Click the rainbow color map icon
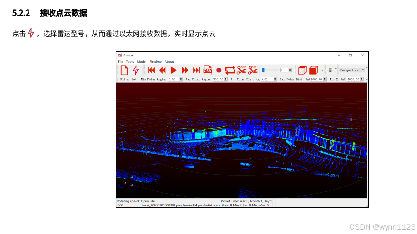 [x=330, y=70]
